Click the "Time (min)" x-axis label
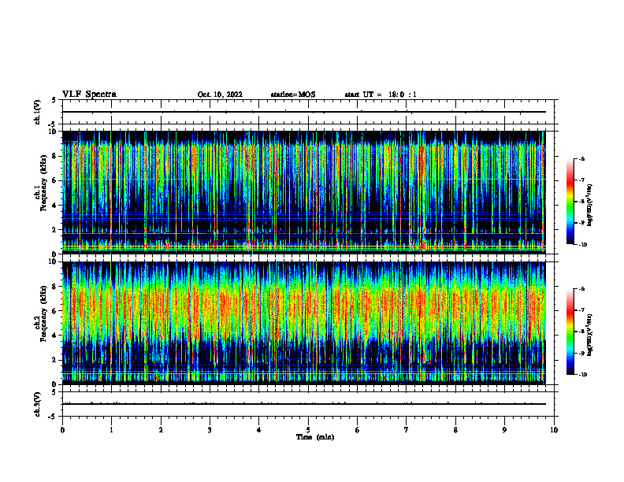 (315, 437)
